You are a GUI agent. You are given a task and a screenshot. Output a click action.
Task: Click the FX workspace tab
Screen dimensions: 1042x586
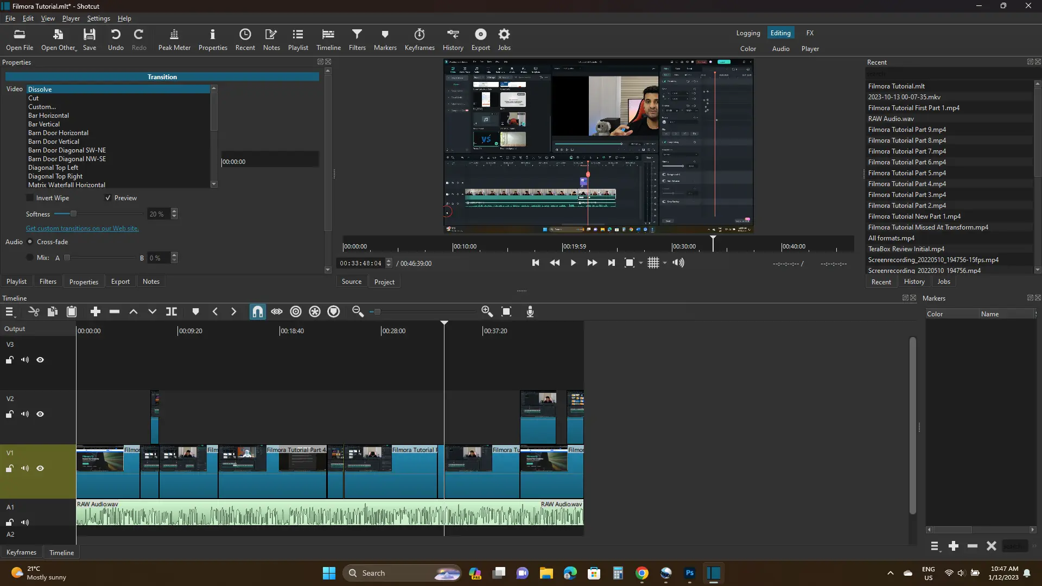(810, 33)
